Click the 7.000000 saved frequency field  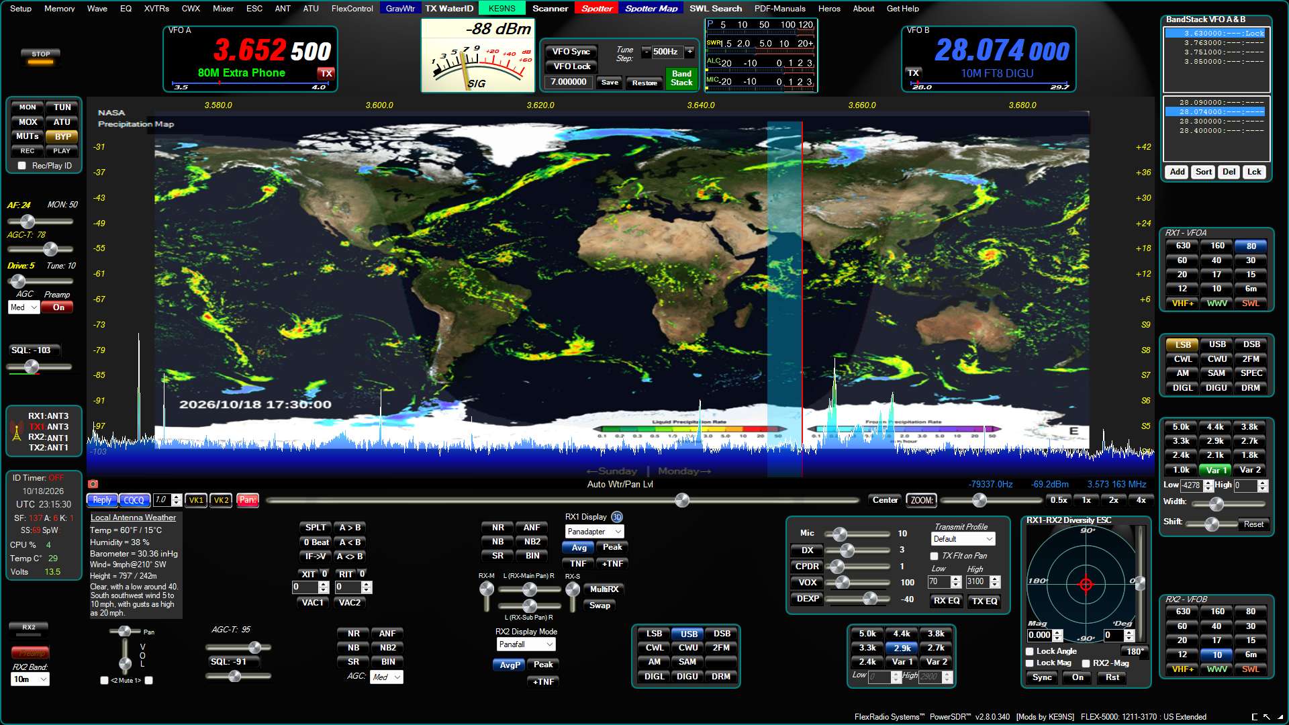pos(568,82)
